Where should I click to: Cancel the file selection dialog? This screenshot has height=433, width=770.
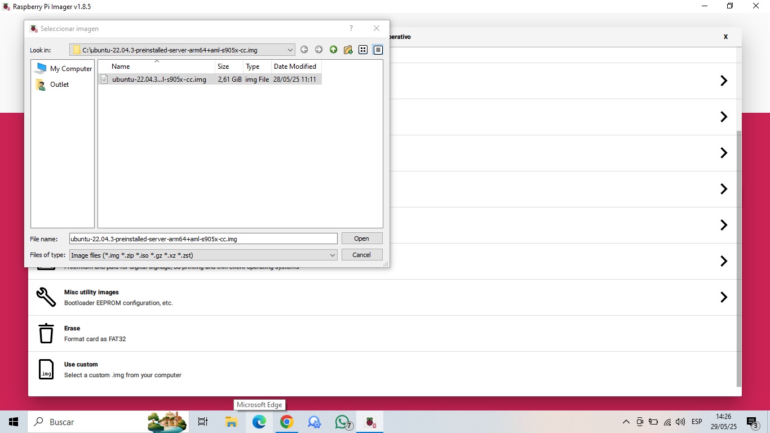[362, 255]
